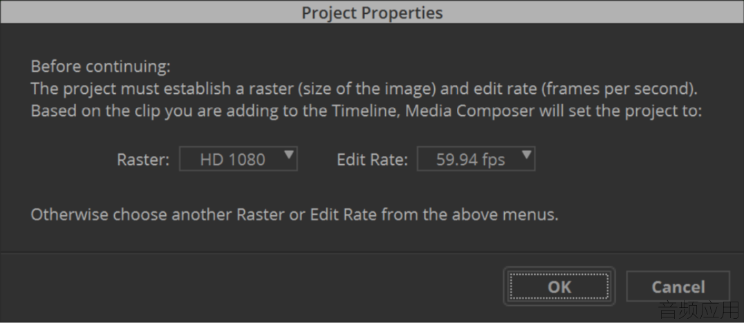Image resolution: width=744 pixels, height=323 pixels.
Task: Confirm settings with the OK button
Action: tap(559, 286)
